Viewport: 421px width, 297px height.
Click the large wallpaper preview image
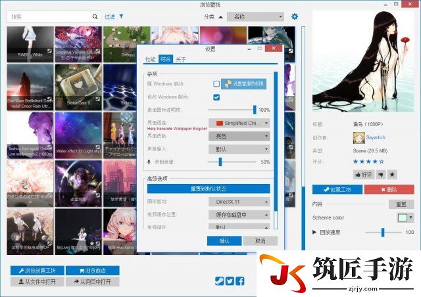[x=363, y=61]
